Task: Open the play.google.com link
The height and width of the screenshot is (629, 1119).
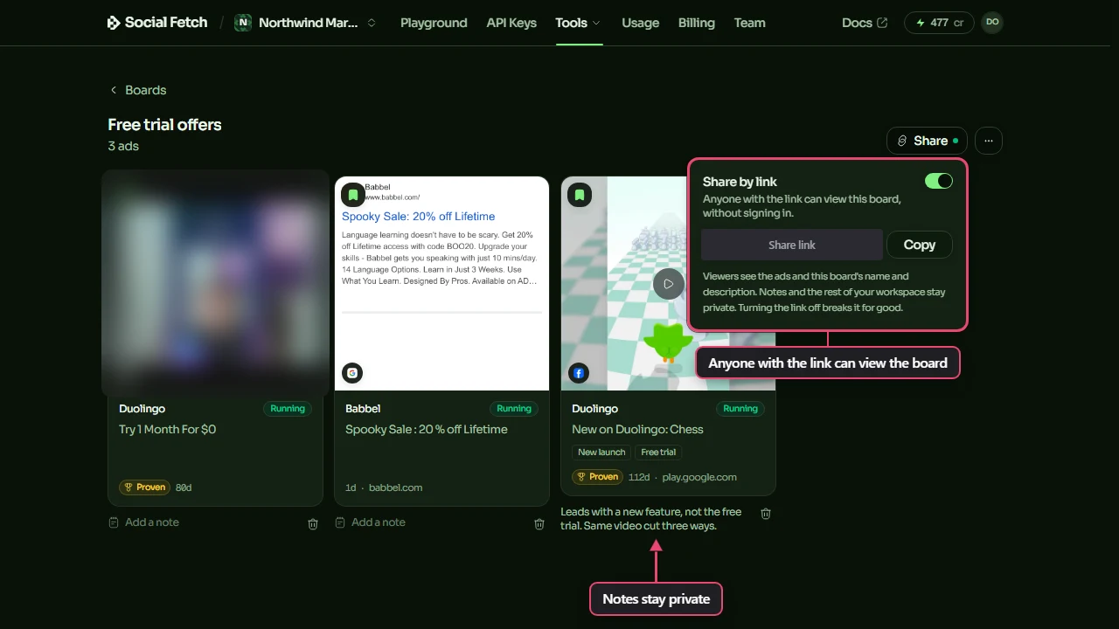Action: coord(699,477)
